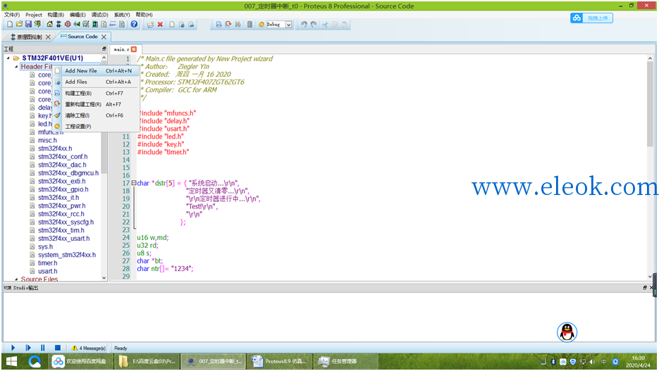The height and width of the screenshot is (371, 659).
Task: Click the Cut scissors icon
Action: pyautogui.click(x=325, y=25)
